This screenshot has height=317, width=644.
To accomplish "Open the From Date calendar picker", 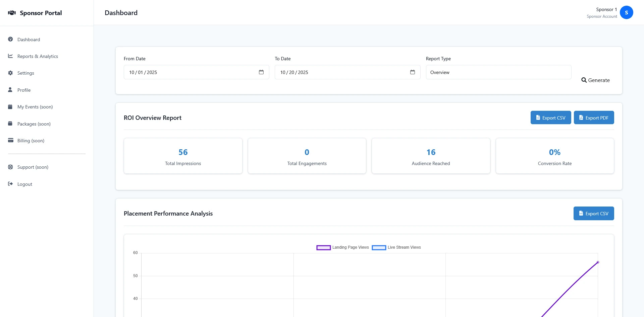I will pyautogui.click(x=261, y=72).
